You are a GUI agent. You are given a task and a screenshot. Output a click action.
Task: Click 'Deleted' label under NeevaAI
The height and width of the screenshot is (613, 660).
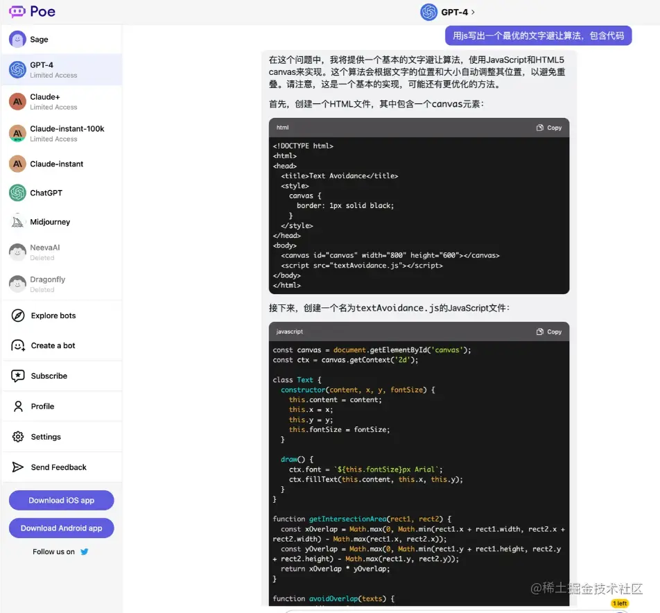tap(42, 258)
